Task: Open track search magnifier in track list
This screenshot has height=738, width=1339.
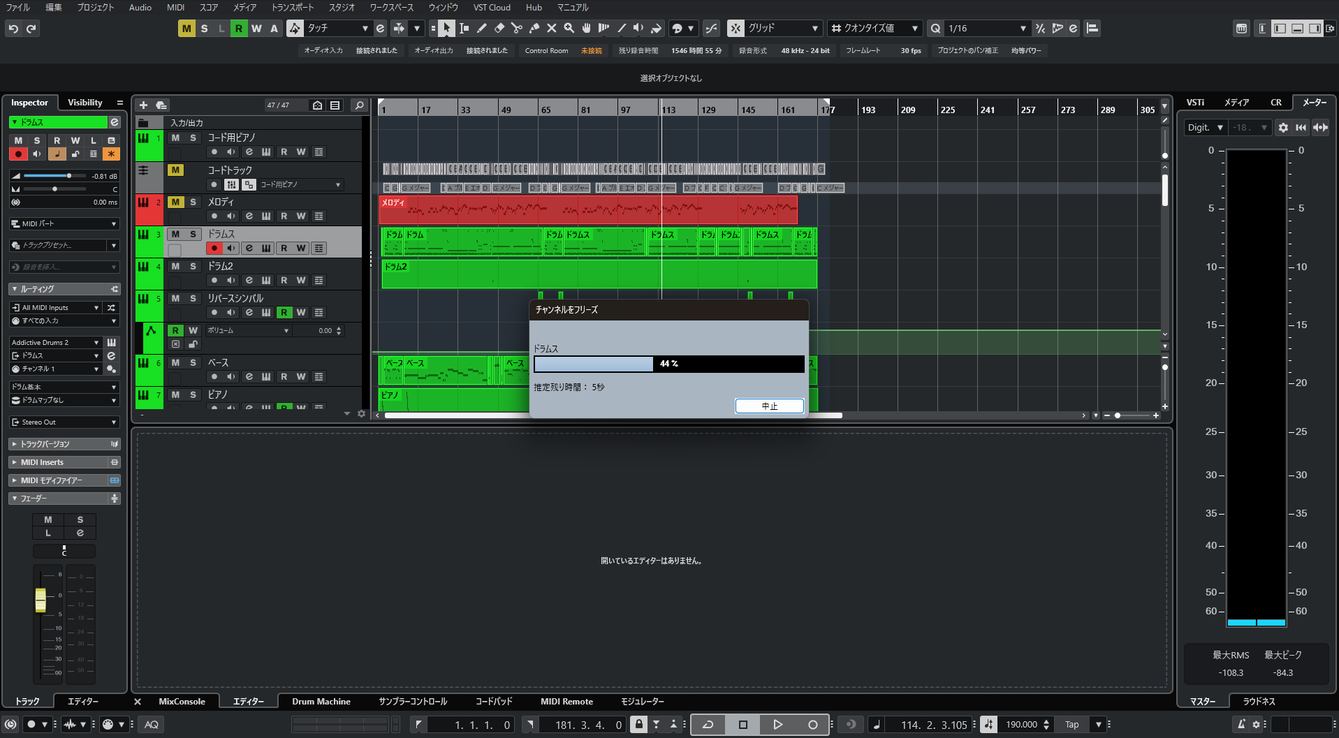Action: (x=359, y=105)
